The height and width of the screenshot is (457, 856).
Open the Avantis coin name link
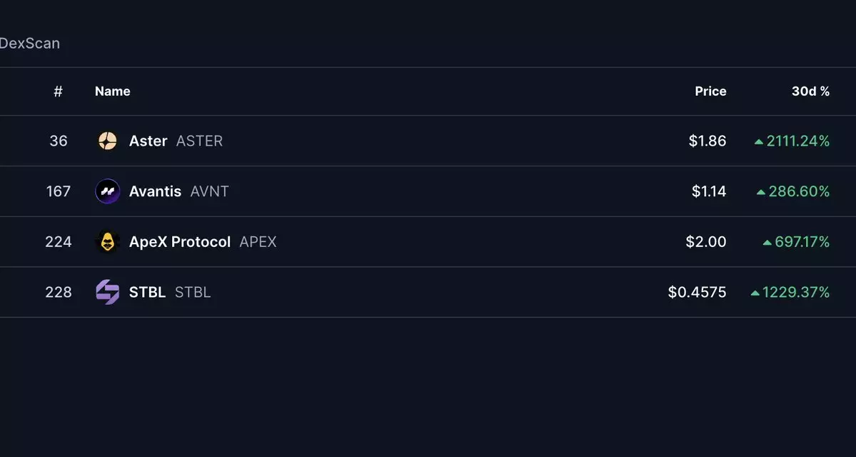coord(155,191)
